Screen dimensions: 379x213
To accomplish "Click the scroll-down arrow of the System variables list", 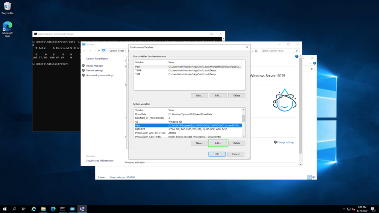I will (243, 136).
